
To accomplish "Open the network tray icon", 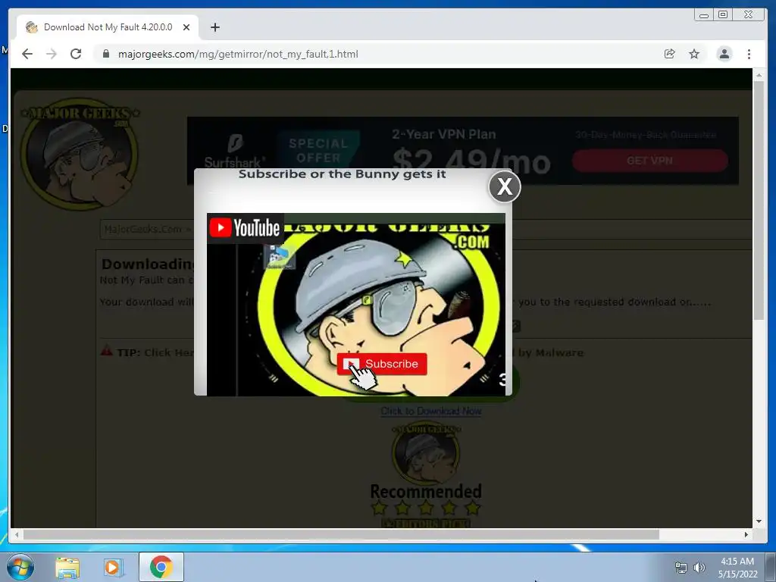I will tap(681, 568).
